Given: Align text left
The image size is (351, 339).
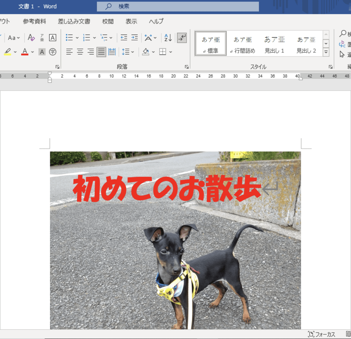Looking at the screenshot, I should (69, 52).
